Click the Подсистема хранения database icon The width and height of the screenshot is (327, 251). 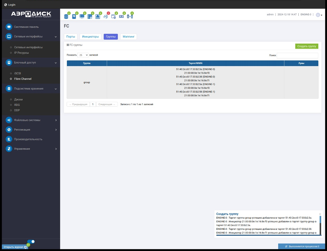pos(9,89)
